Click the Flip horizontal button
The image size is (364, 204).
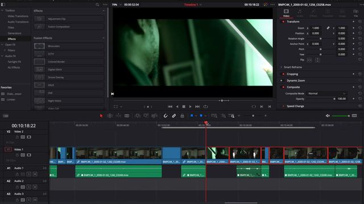[x=309, y=60]
